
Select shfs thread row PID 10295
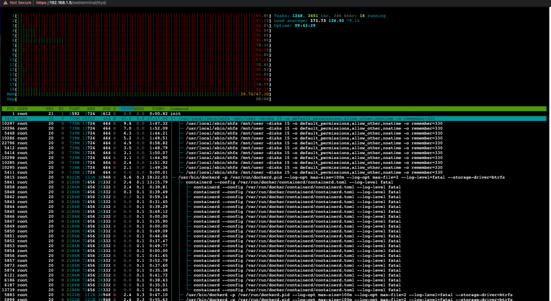(274, 168)
